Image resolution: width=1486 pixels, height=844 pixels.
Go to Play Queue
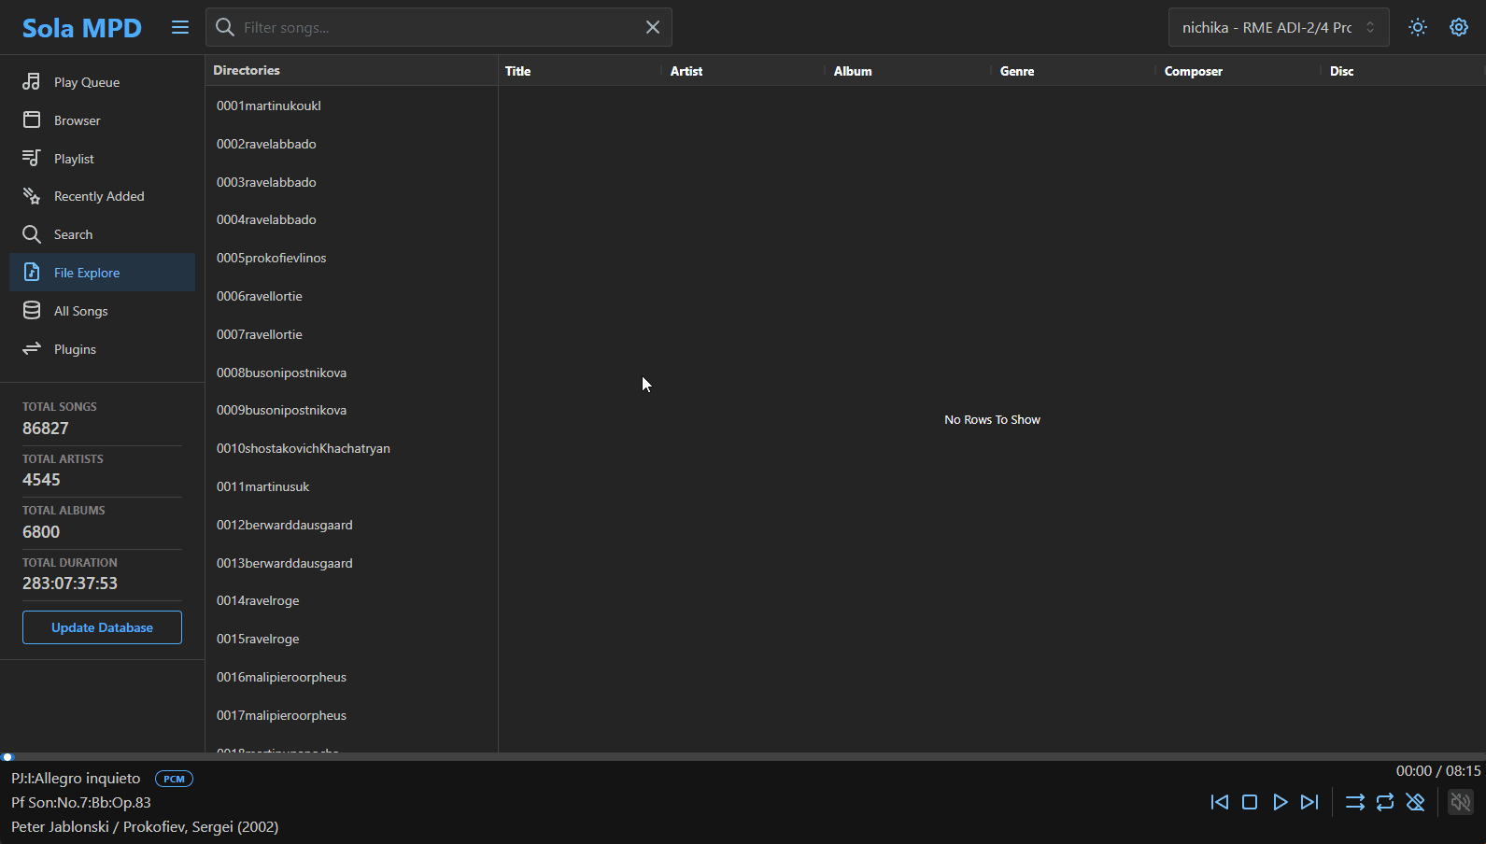coord(87,82)
